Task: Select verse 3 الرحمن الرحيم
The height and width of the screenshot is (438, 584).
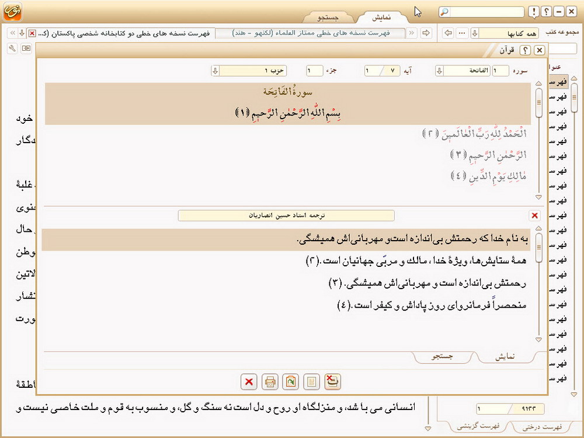Action: [488, 155]
